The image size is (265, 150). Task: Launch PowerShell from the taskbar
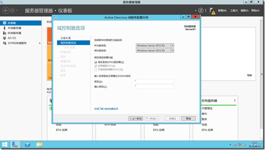pyautogui.click(x=28, y=145)
